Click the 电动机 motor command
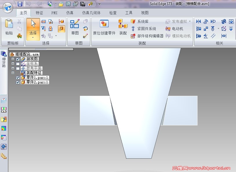 [x=174, y=29]
